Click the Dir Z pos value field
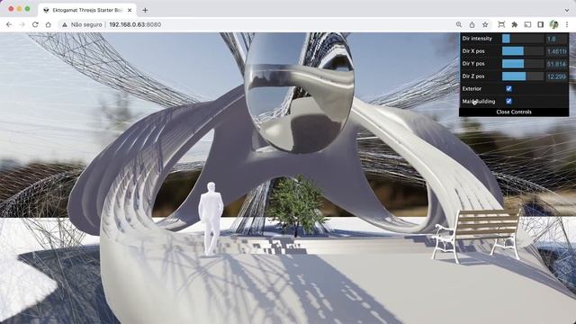Screen dimensions: 576x324 point(556,76)
